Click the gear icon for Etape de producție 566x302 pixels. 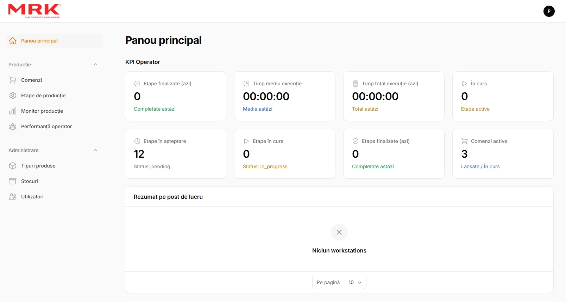pyautogui.click(x=13, y=96)
